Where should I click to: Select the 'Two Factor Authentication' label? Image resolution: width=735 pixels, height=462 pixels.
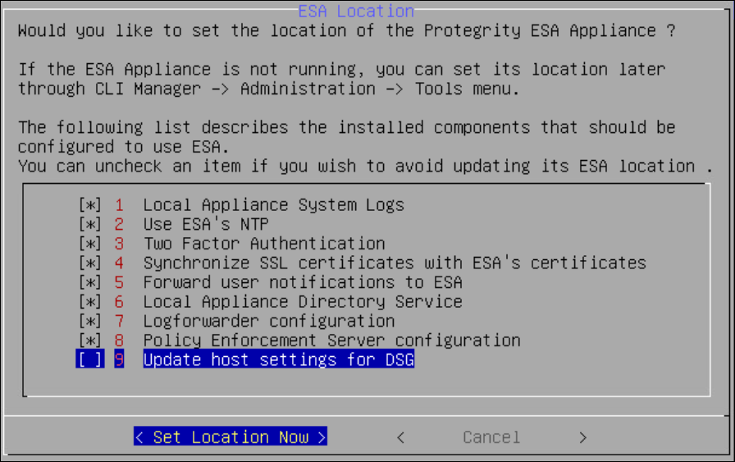tap(264, 244)
